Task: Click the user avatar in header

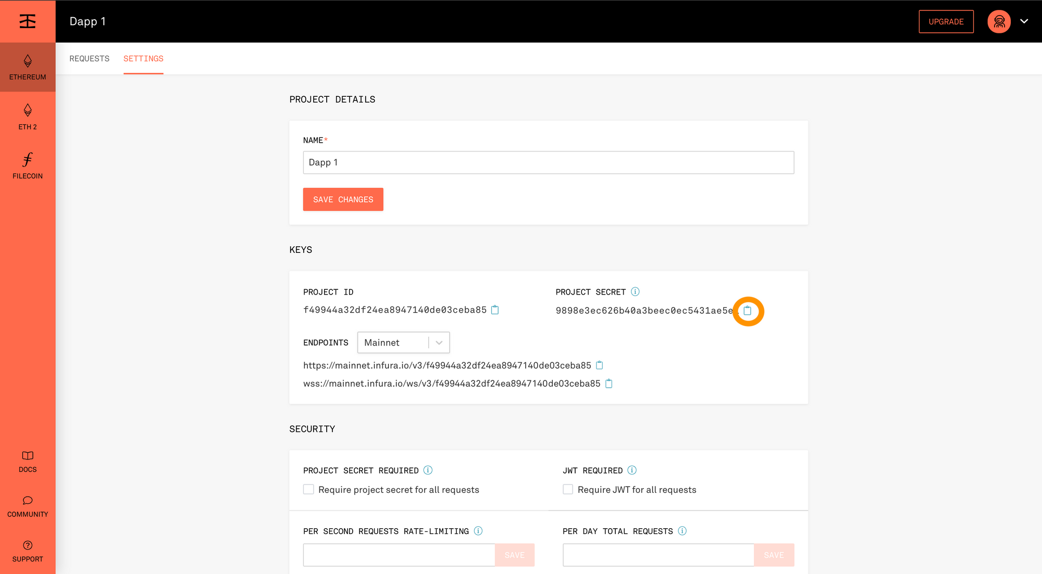Action: point(999,21)
